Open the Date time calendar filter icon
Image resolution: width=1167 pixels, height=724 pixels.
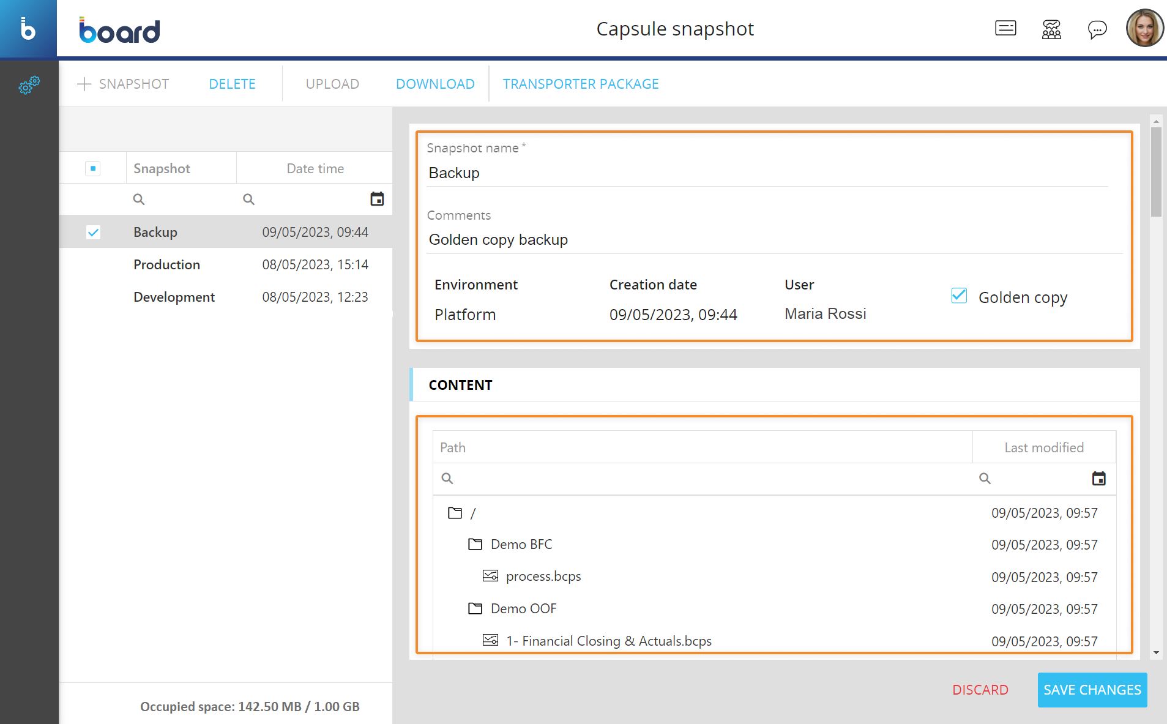point(377,199)
